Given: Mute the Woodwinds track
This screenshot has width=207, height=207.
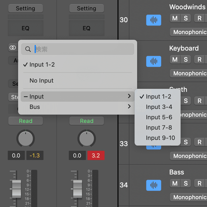Looking at the screenshot, I should coord(175,18).
